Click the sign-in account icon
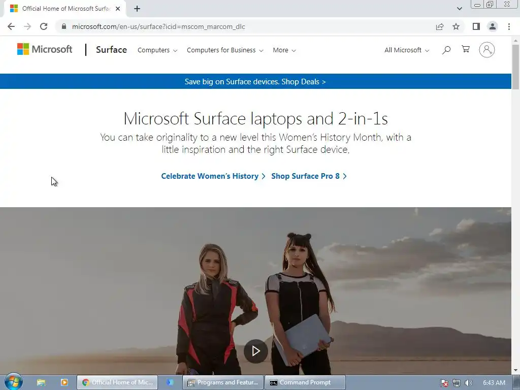 click(x=487, y=50)
